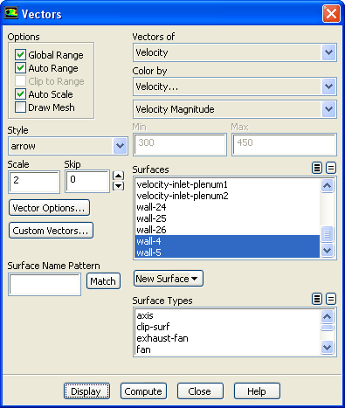The width and height of the screenshot is (345, 408).
Task: Select exhaust-fan in the Surface Types list
Action: [x=227, y=338]
